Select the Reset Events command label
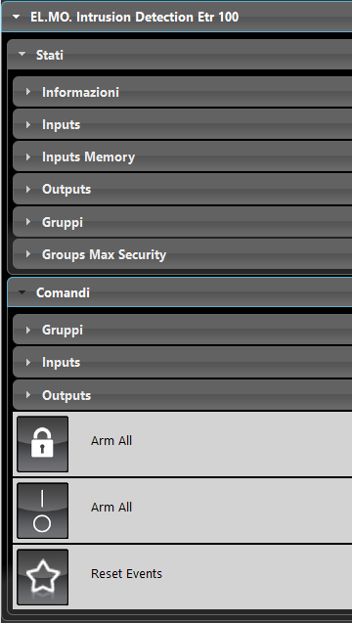This screenshot has height=623, width=352. click(126, 573)
